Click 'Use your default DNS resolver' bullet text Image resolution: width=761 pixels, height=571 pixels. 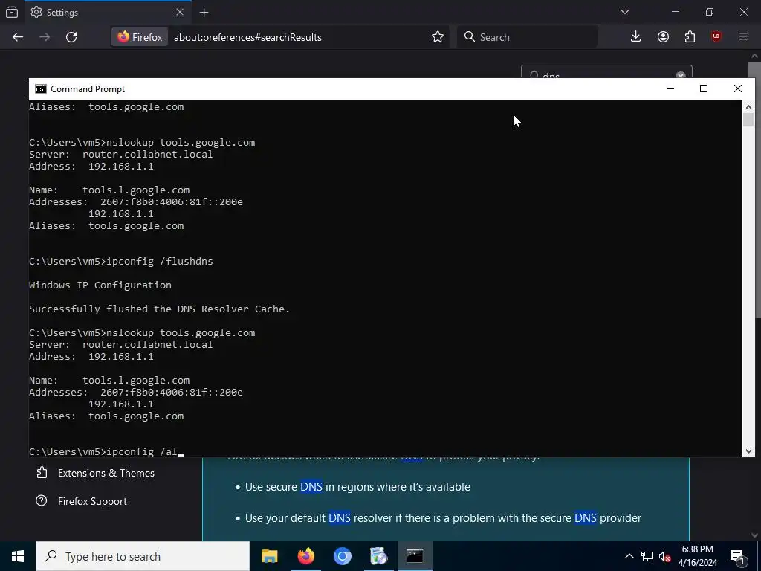[x=443, y=518]
